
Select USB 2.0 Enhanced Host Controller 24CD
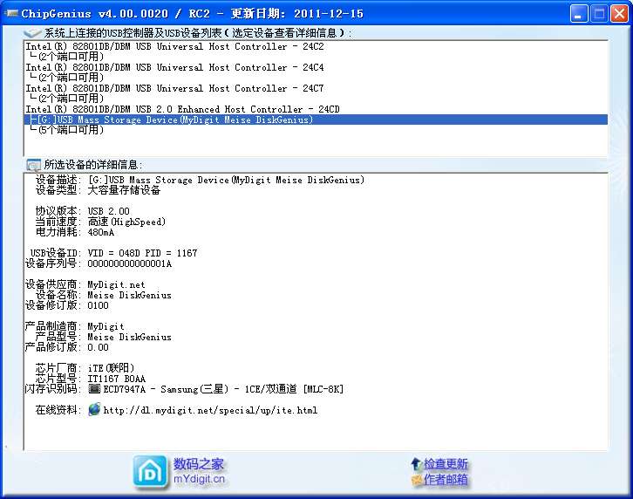[182, 109]
